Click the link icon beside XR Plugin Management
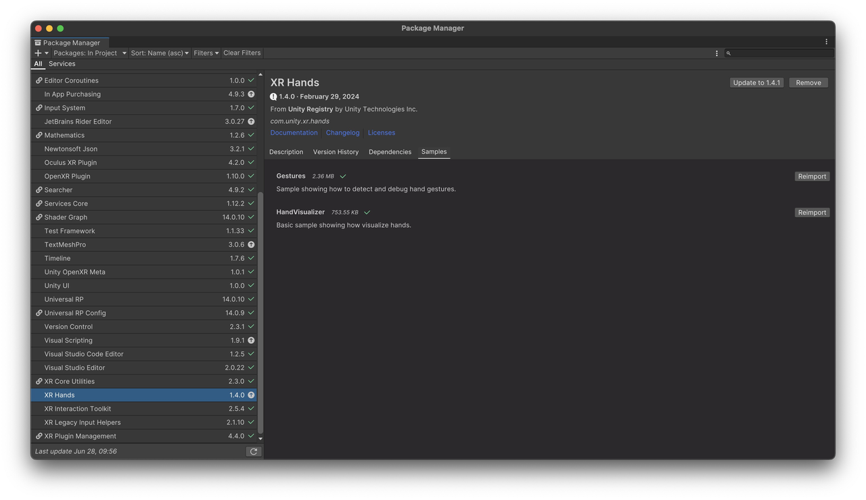 [39, 436]
